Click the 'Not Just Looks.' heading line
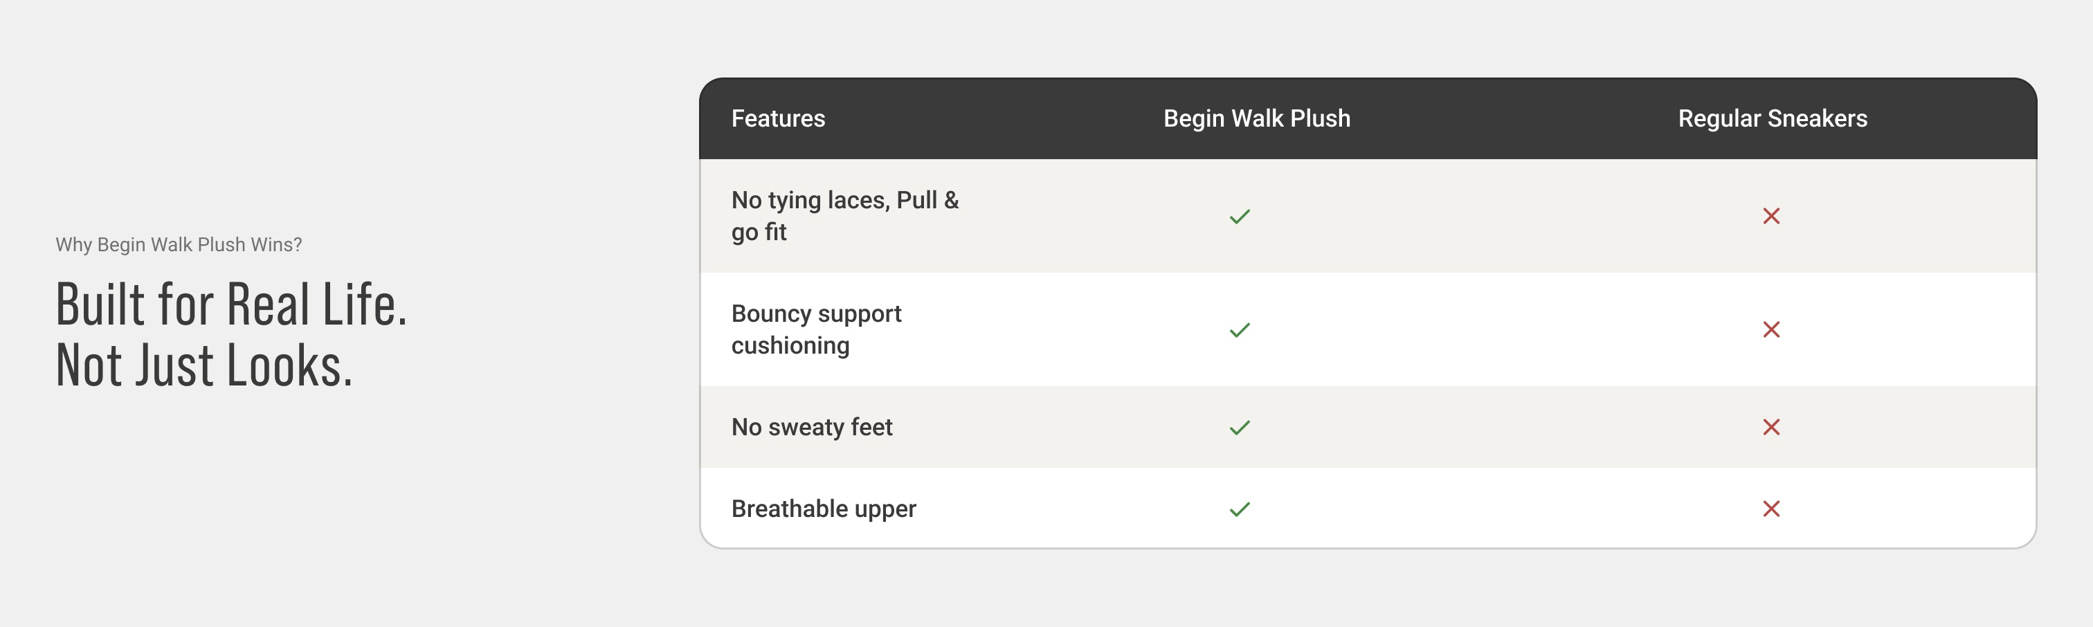This screenshot has height=627, width=2093. tap(204, 366)
